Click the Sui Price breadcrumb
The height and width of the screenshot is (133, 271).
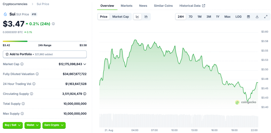tap(43, 4)
